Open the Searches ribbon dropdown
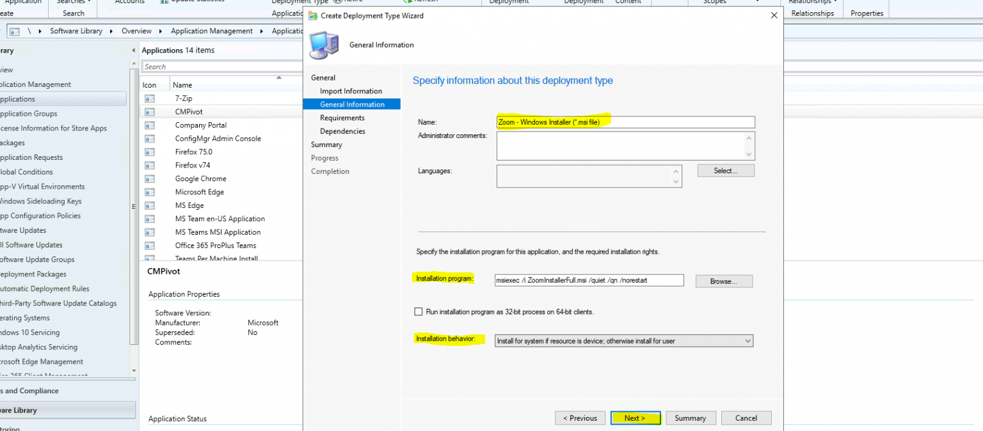The image size is (983, 431). [x=74, y=2]
